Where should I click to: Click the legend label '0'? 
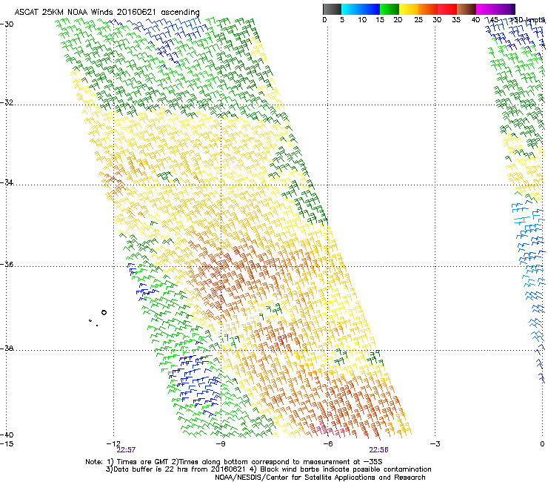point(324,20)
